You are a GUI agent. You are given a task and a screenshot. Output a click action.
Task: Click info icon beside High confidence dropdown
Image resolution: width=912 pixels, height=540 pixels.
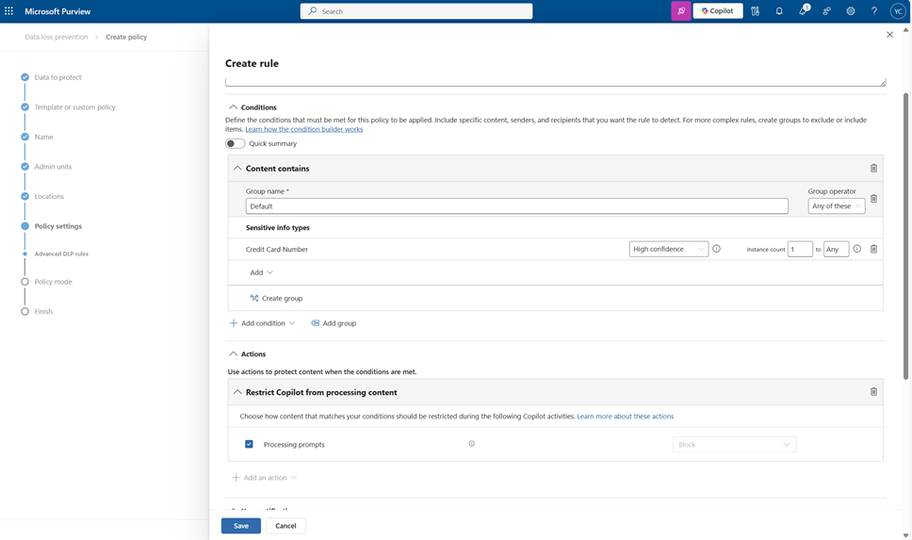point(716,250)
